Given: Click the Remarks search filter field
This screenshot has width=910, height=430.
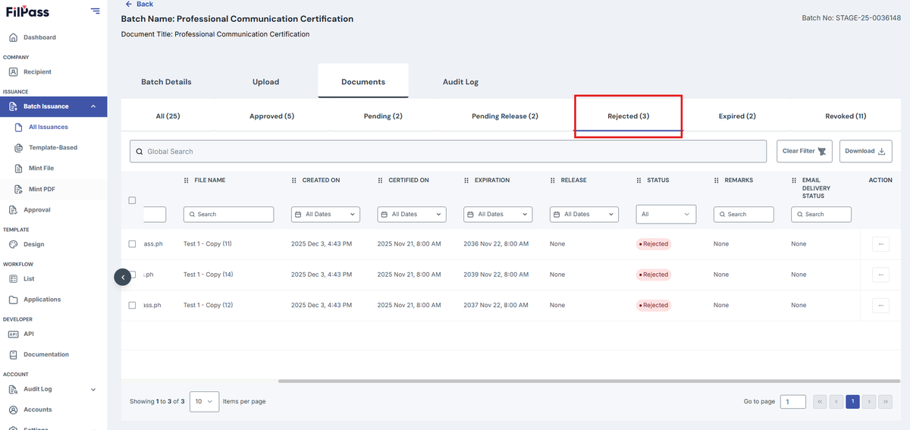Looking at the screenshot, I should pos(744,215).
